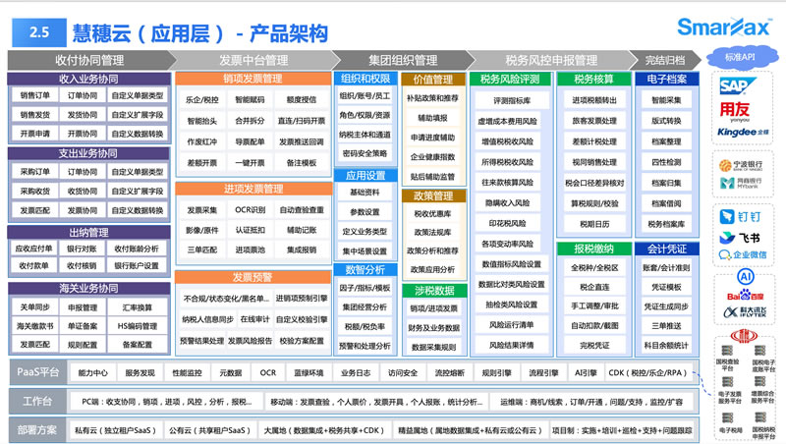This screenshot has height=444, width=786.
Task: Select the 收付协同管理 header tab
Action: (x=87, y=60)
